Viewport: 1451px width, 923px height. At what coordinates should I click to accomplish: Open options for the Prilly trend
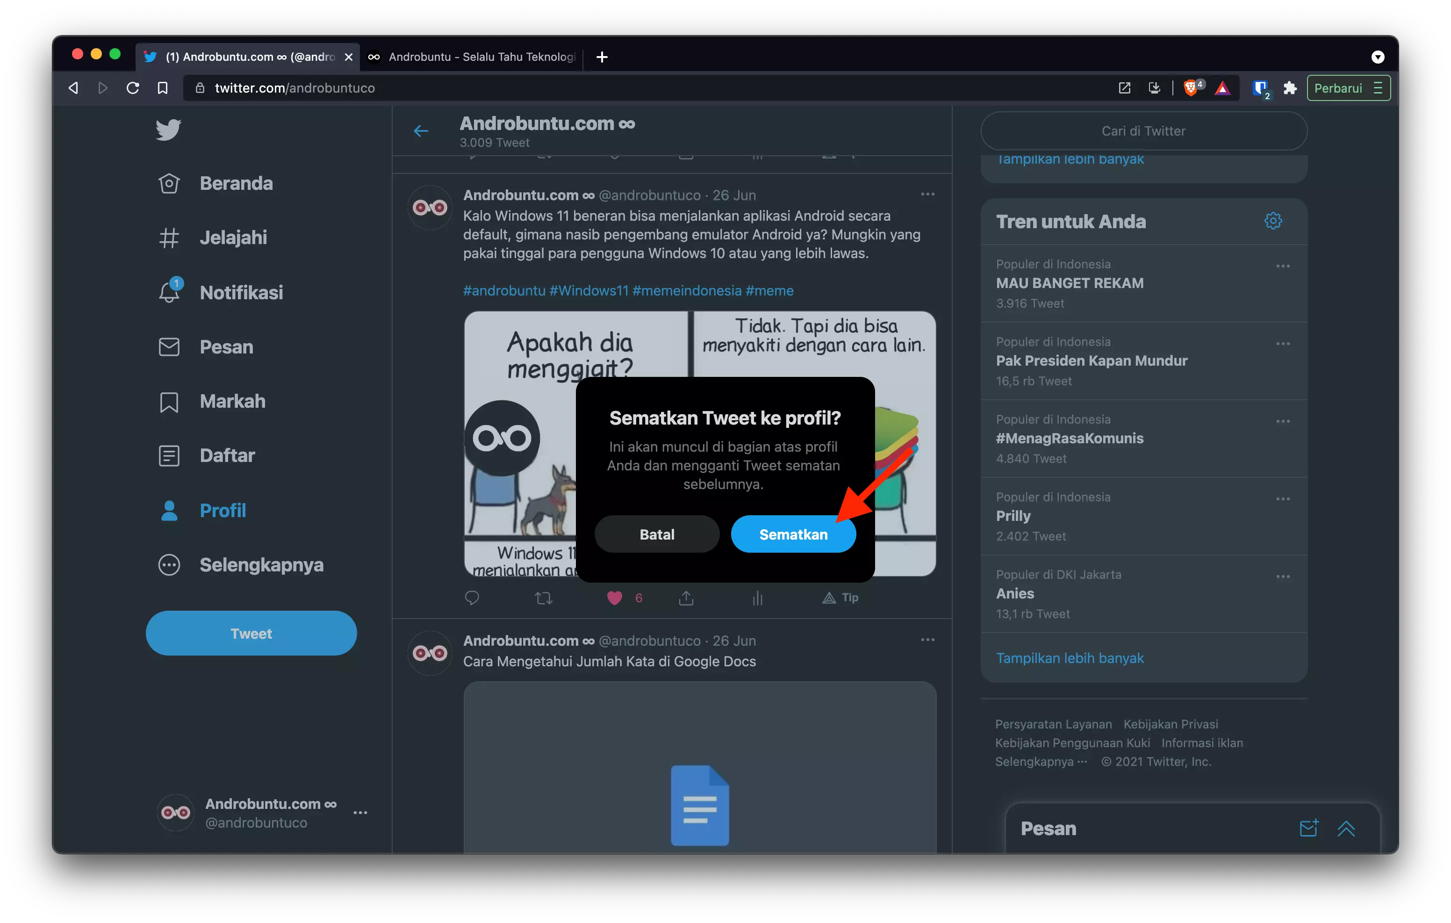[1283, 498]
